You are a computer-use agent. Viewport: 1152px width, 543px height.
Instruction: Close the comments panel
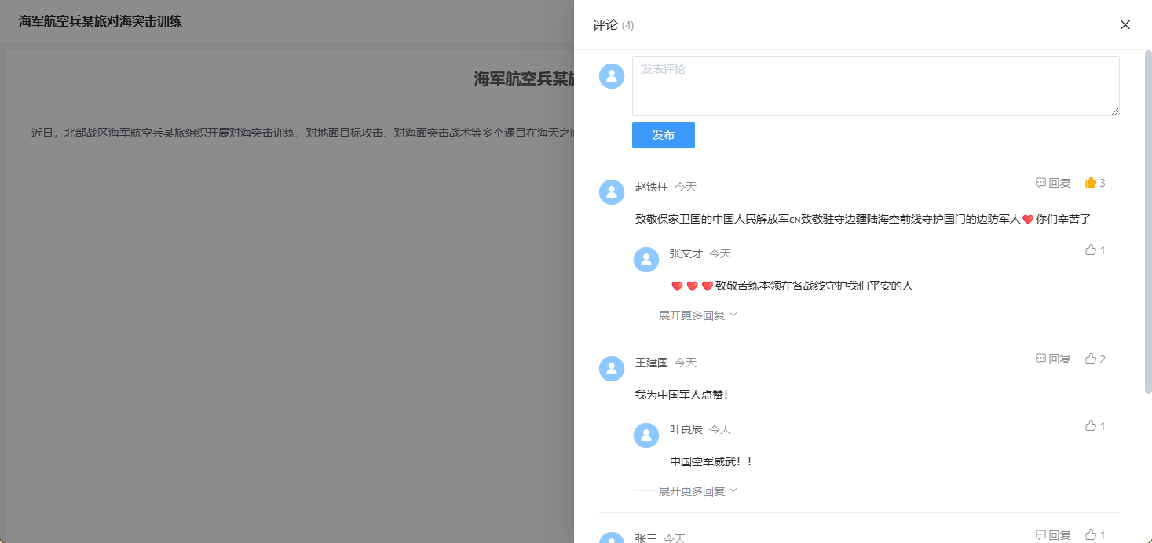(x=1125, y=25)
